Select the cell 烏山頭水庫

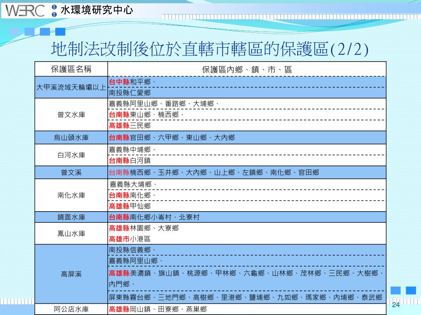(x=71, y=138)
